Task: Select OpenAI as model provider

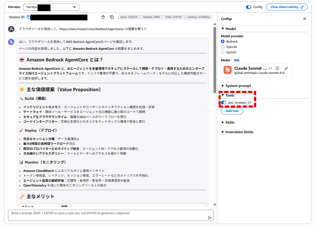Action: [x=223, y=47]
